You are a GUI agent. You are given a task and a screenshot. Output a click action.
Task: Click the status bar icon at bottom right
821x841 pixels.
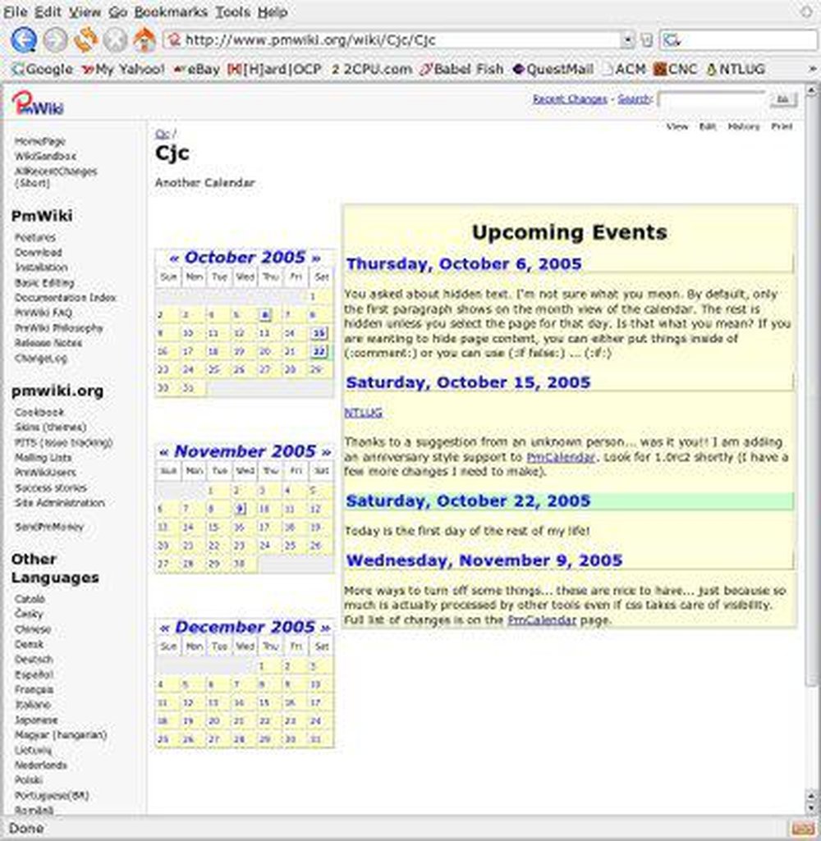pos(802,828)
